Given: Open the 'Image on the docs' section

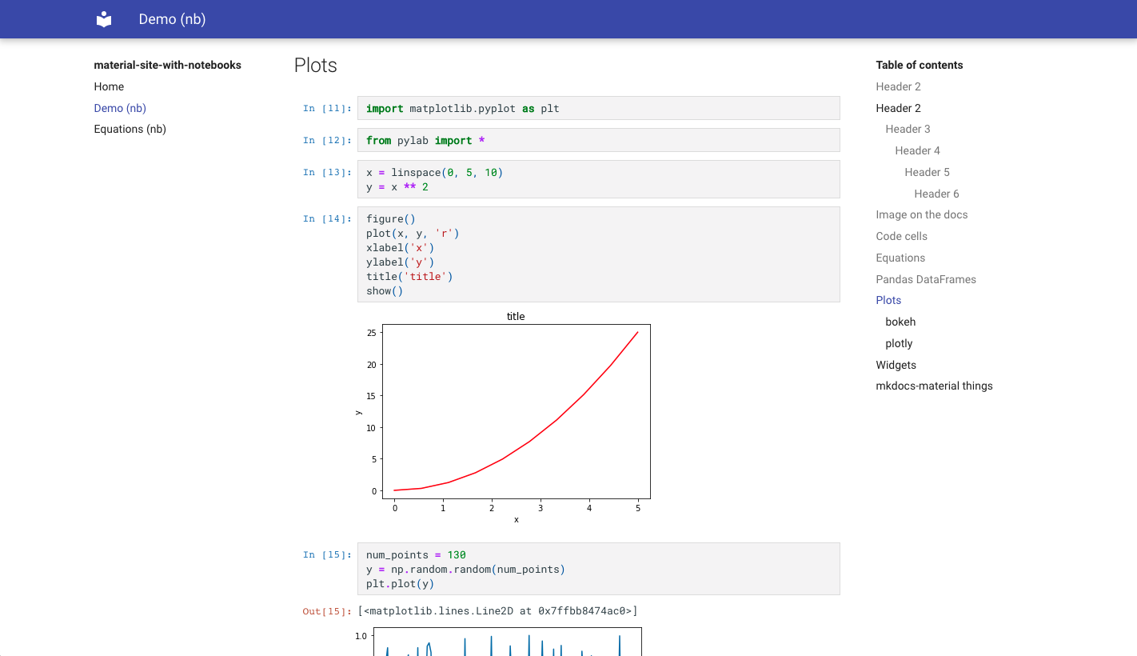Looking at the screenshot, I should click(922, 214).
